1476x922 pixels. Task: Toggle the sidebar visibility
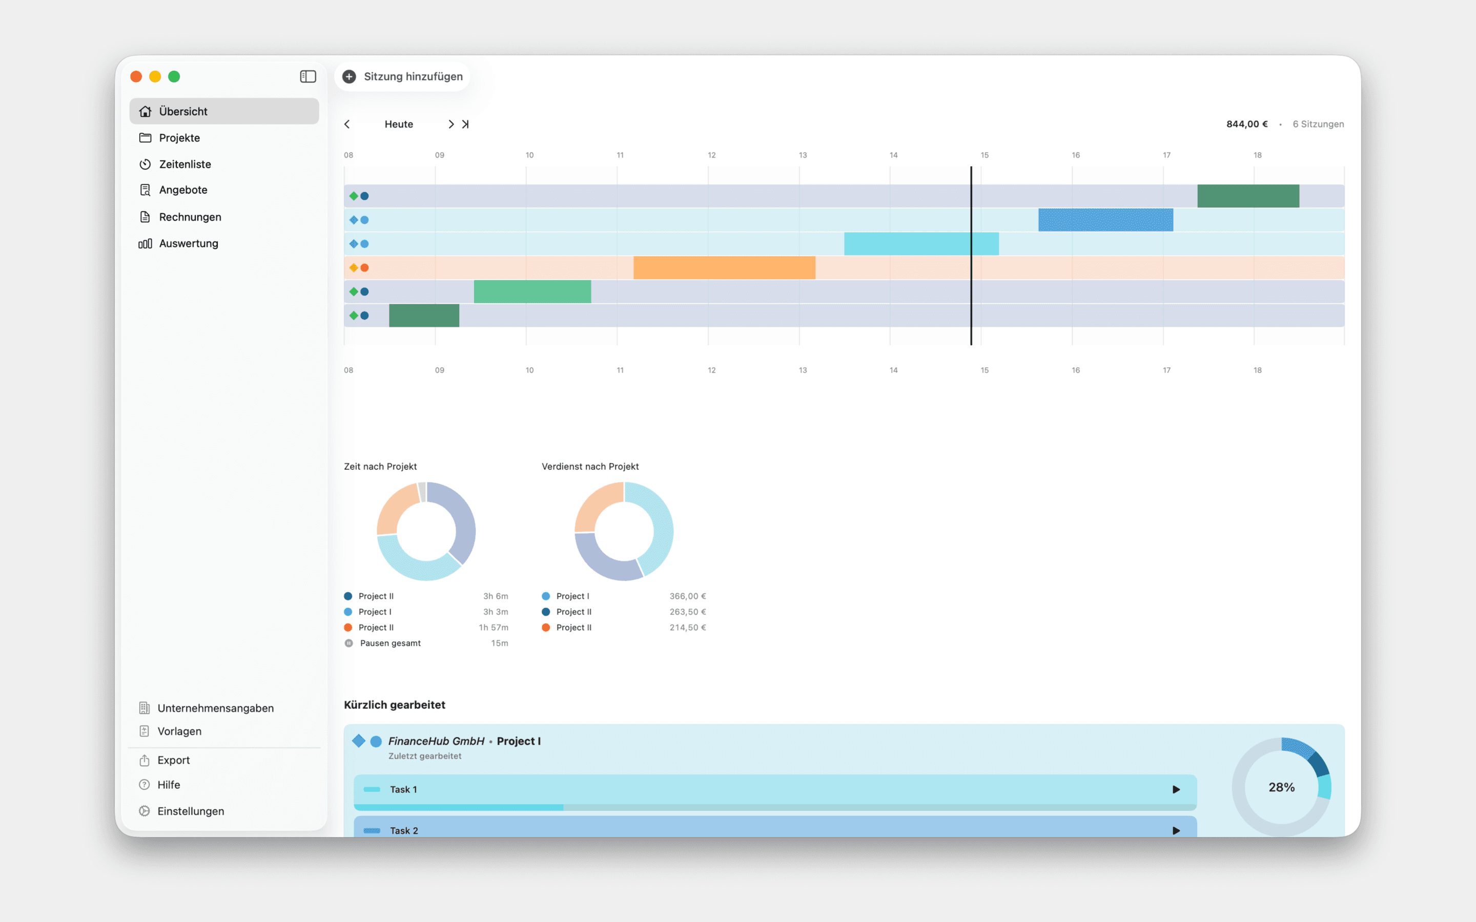click(308, 76)
